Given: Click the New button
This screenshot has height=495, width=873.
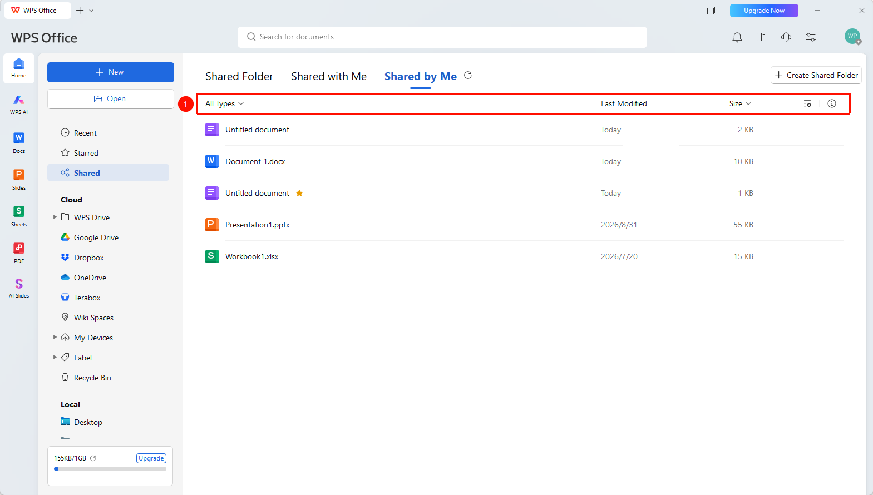Looking at the screenshot, I should (x=111, y=72).
